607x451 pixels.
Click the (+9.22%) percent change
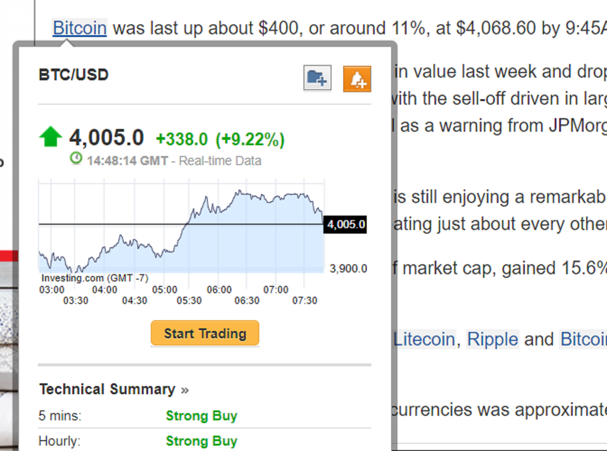click(x=250, y=139)
